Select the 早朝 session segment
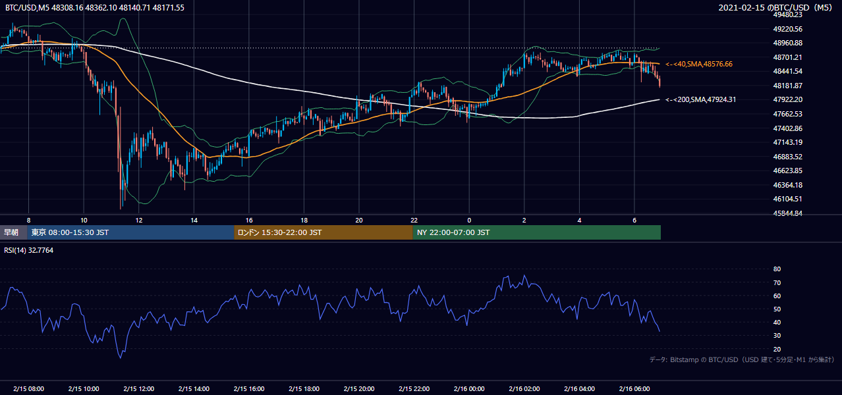This screenshot has height=395, width=842. (13, 232)
